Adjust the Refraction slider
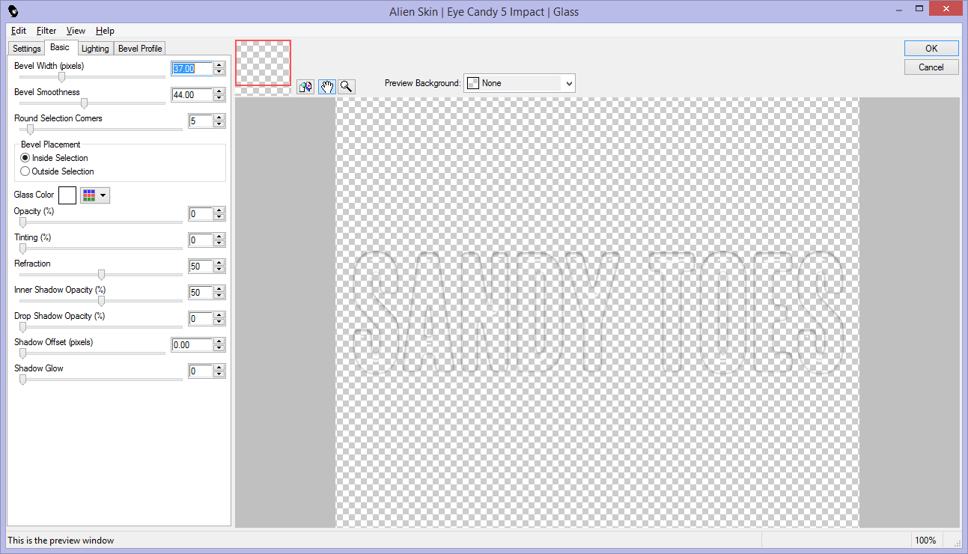This screenshot has width=968, height=554. 100,274
